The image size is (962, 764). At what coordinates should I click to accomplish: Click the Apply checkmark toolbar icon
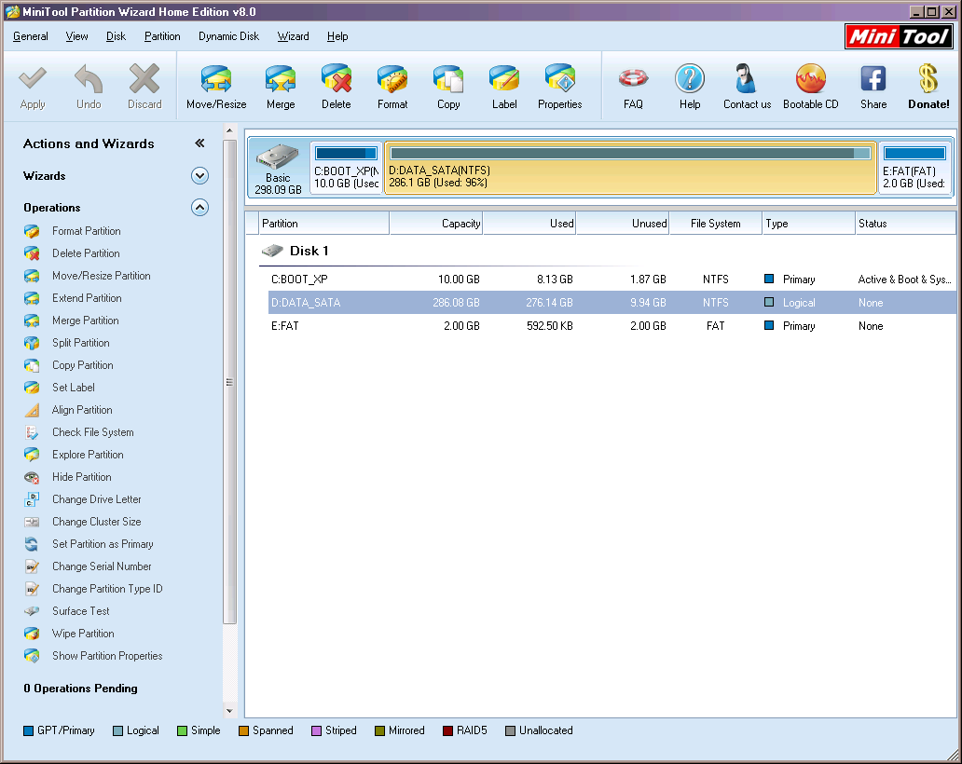[33, 79]
